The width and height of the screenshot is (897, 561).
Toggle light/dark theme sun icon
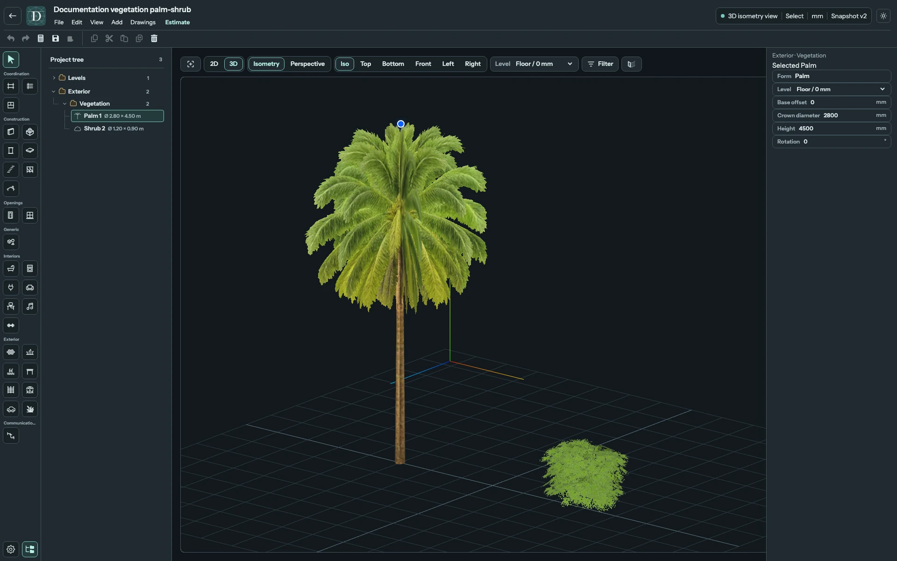coord(883,16)
